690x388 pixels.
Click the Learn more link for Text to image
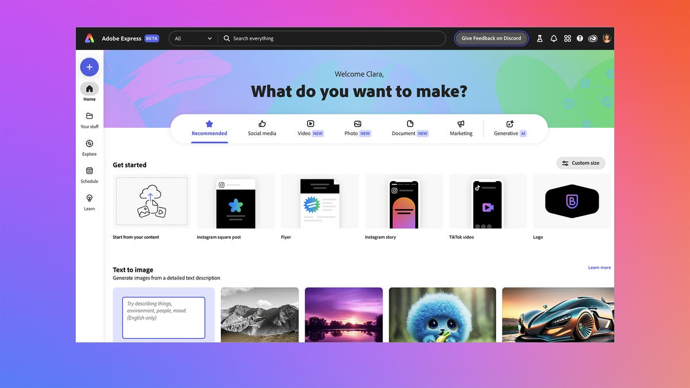(x=600, y=267)
